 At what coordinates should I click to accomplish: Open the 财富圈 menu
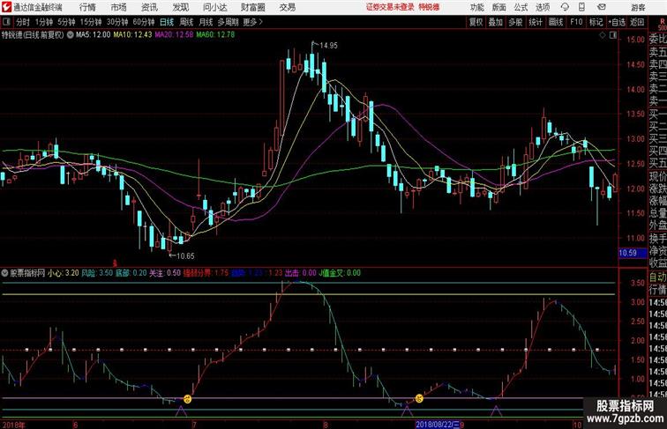coord(252,7)
